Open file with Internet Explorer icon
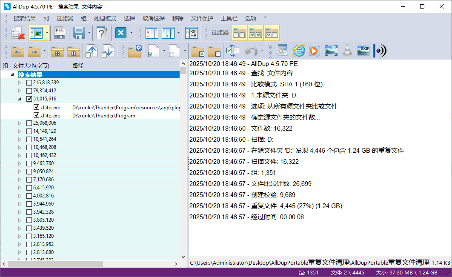Image resolution: width=452 pixels, height=277 pixels. click(299, 51)
